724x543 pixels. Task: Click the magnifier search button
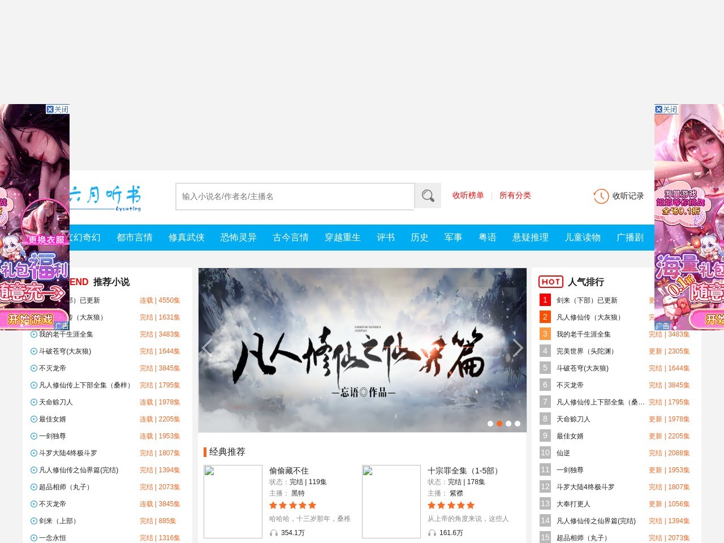tap(428, 196)
